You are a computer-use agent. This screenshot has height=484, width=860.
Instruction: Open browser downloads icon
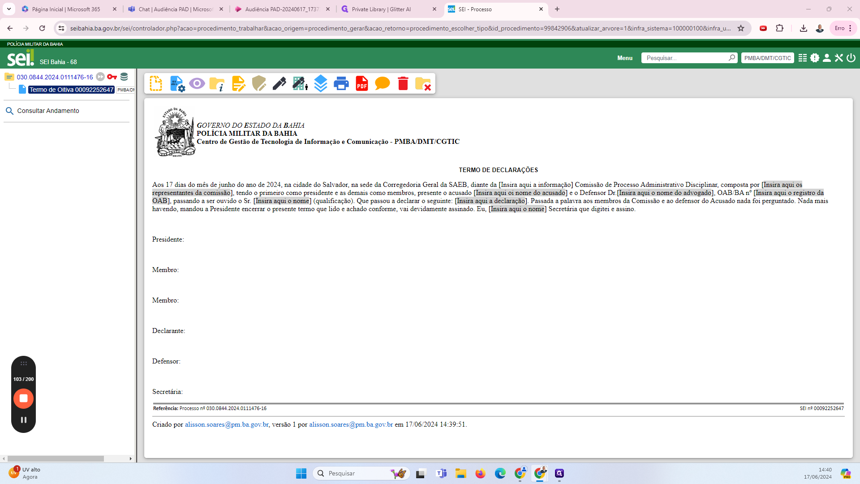[x=804, y=28]
